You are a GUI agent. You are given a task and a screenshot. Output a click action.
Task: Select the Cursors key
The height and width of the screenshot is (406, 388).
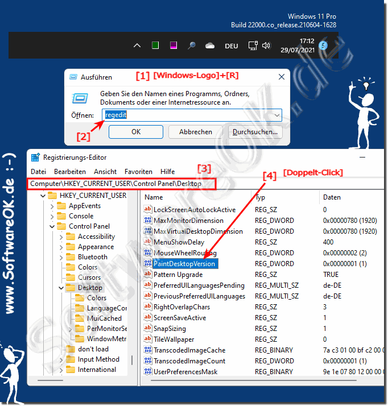click(89, 277)
